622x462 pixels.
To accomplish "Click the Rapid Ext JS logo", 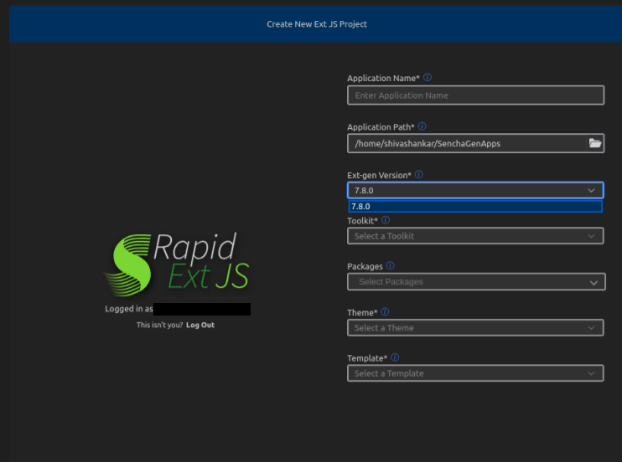I will (176, 261).
